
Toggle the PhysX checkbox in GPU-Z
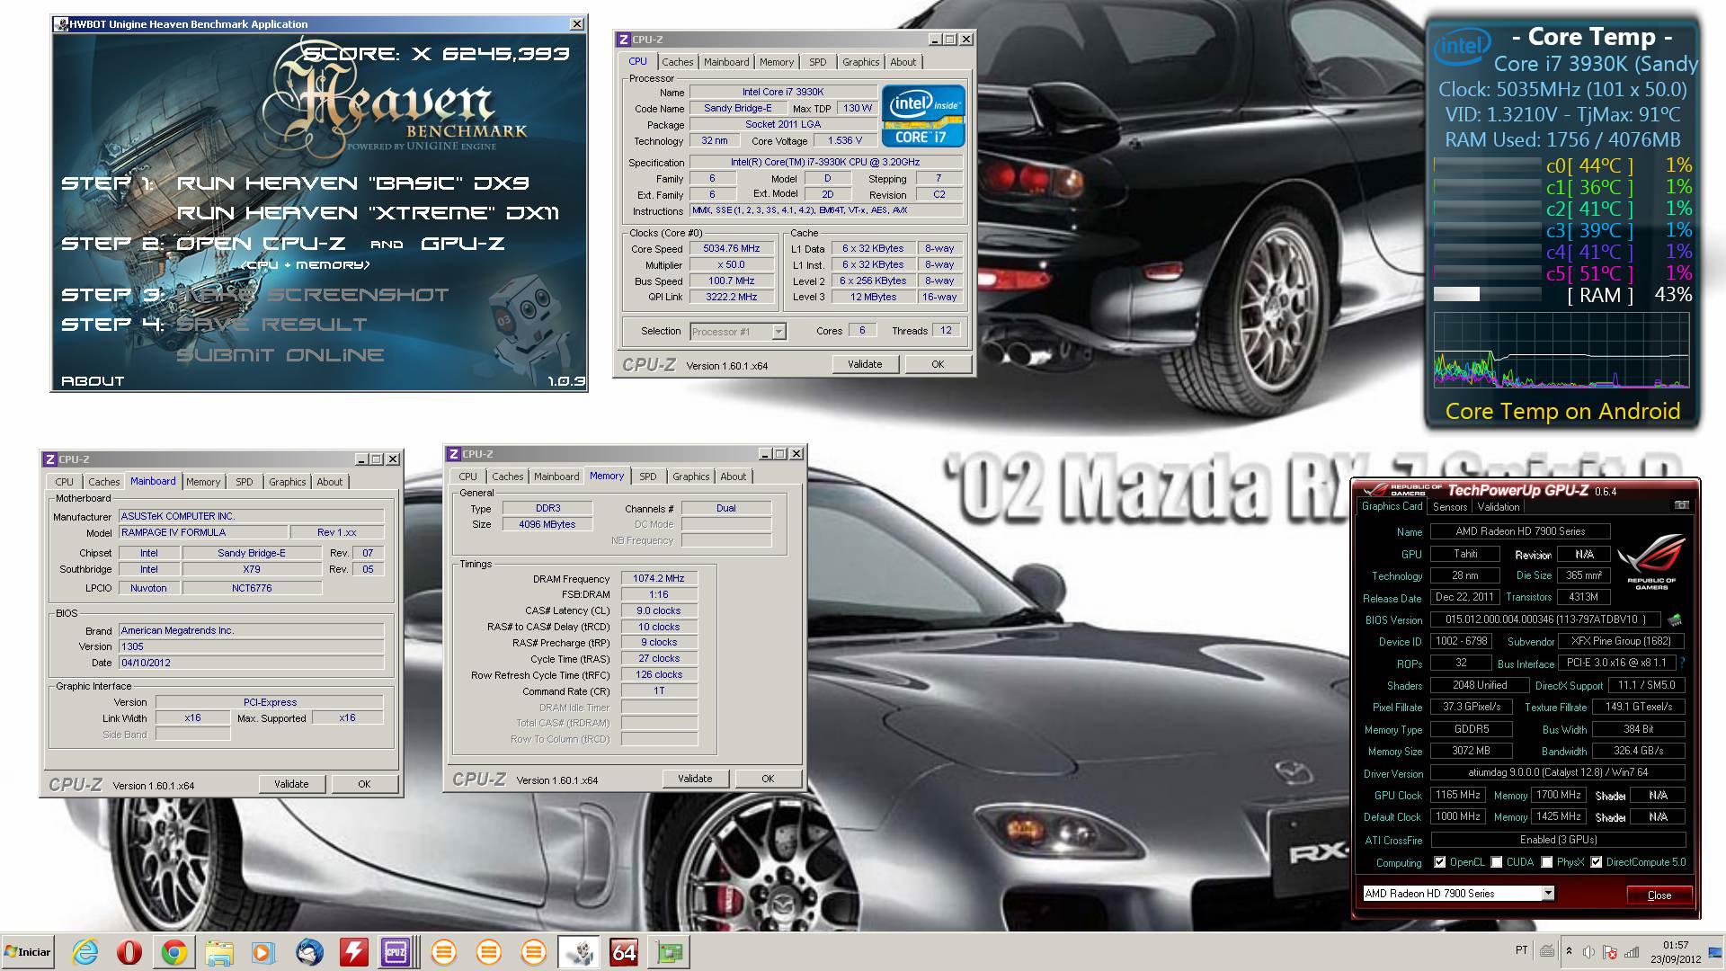pyautogui.click(x=1546, y=862)
